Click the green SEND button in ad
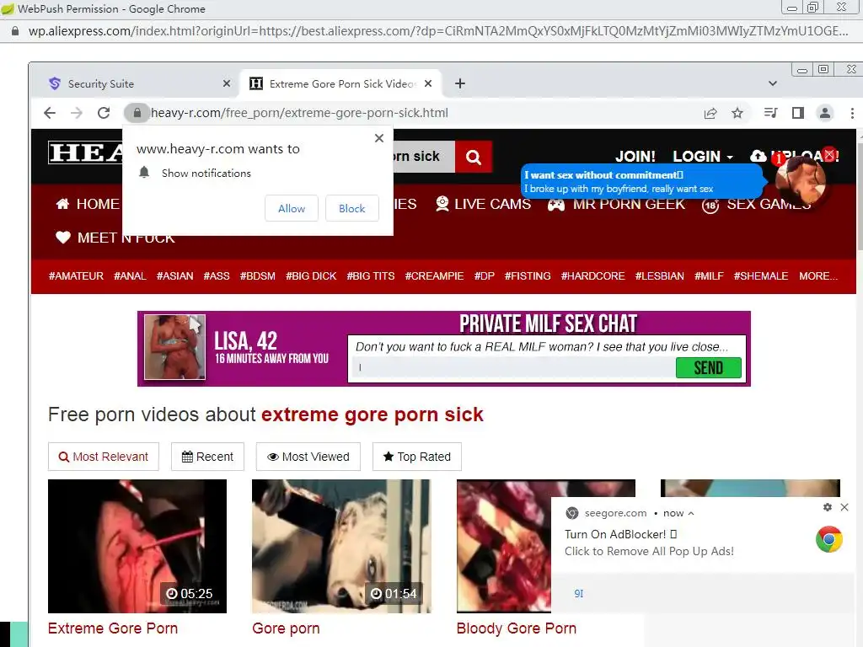The width and height of the screenshot is (863, 647). (708, 367)
